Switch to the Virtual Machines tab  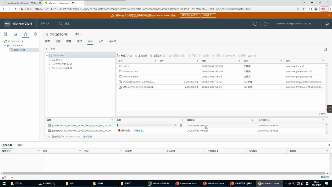(113, 41)
